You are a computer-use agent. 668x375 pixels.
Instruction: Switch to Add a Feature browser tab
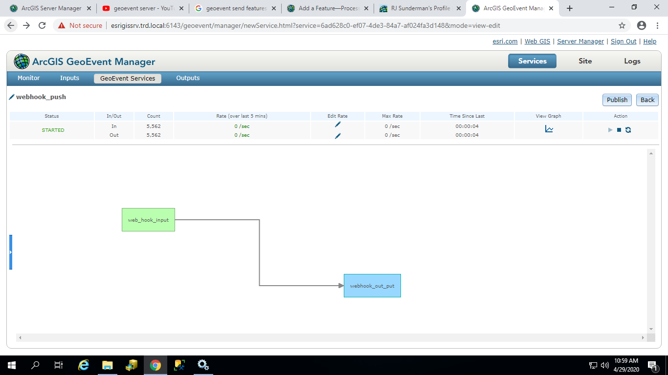328,8
